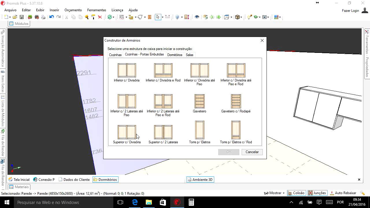Image resolution: width=370 pixels, height=208 pixels.
Task: Click the red X delete icon
Action: [100, 17]
